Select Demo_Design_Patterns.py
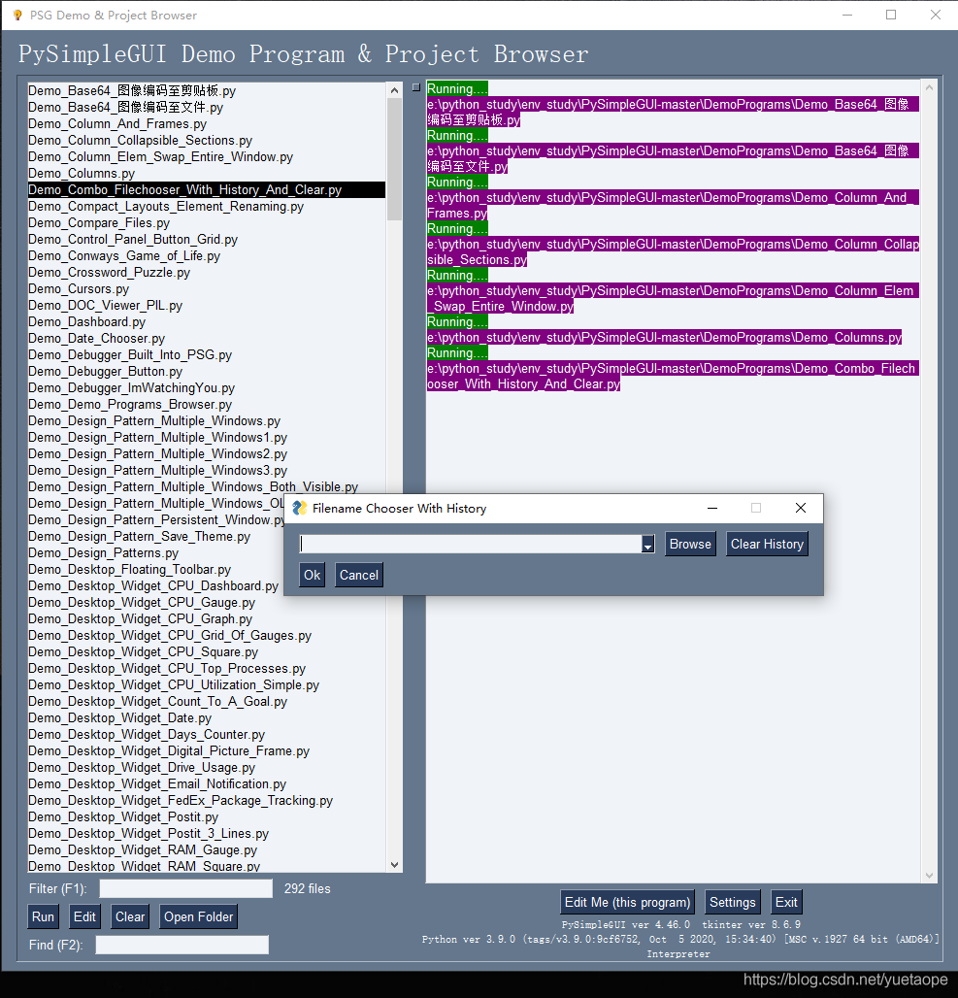The height and width of the screenshot is (998, 958). (x=155, y=553)
